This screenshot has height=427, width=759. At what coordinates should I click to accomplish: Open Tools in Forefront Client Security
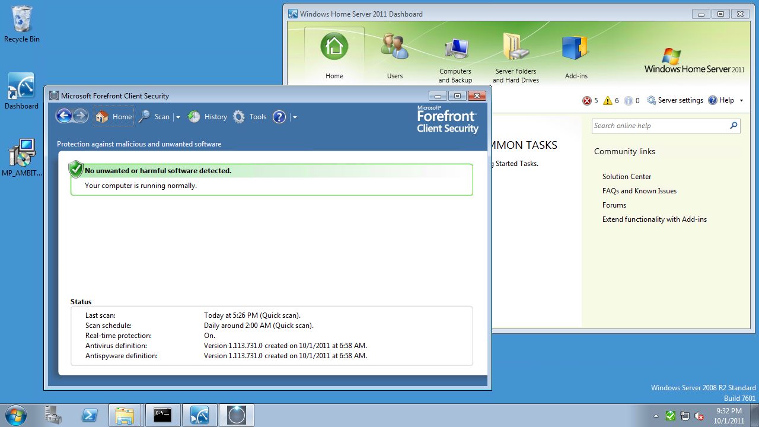(250, 117)
